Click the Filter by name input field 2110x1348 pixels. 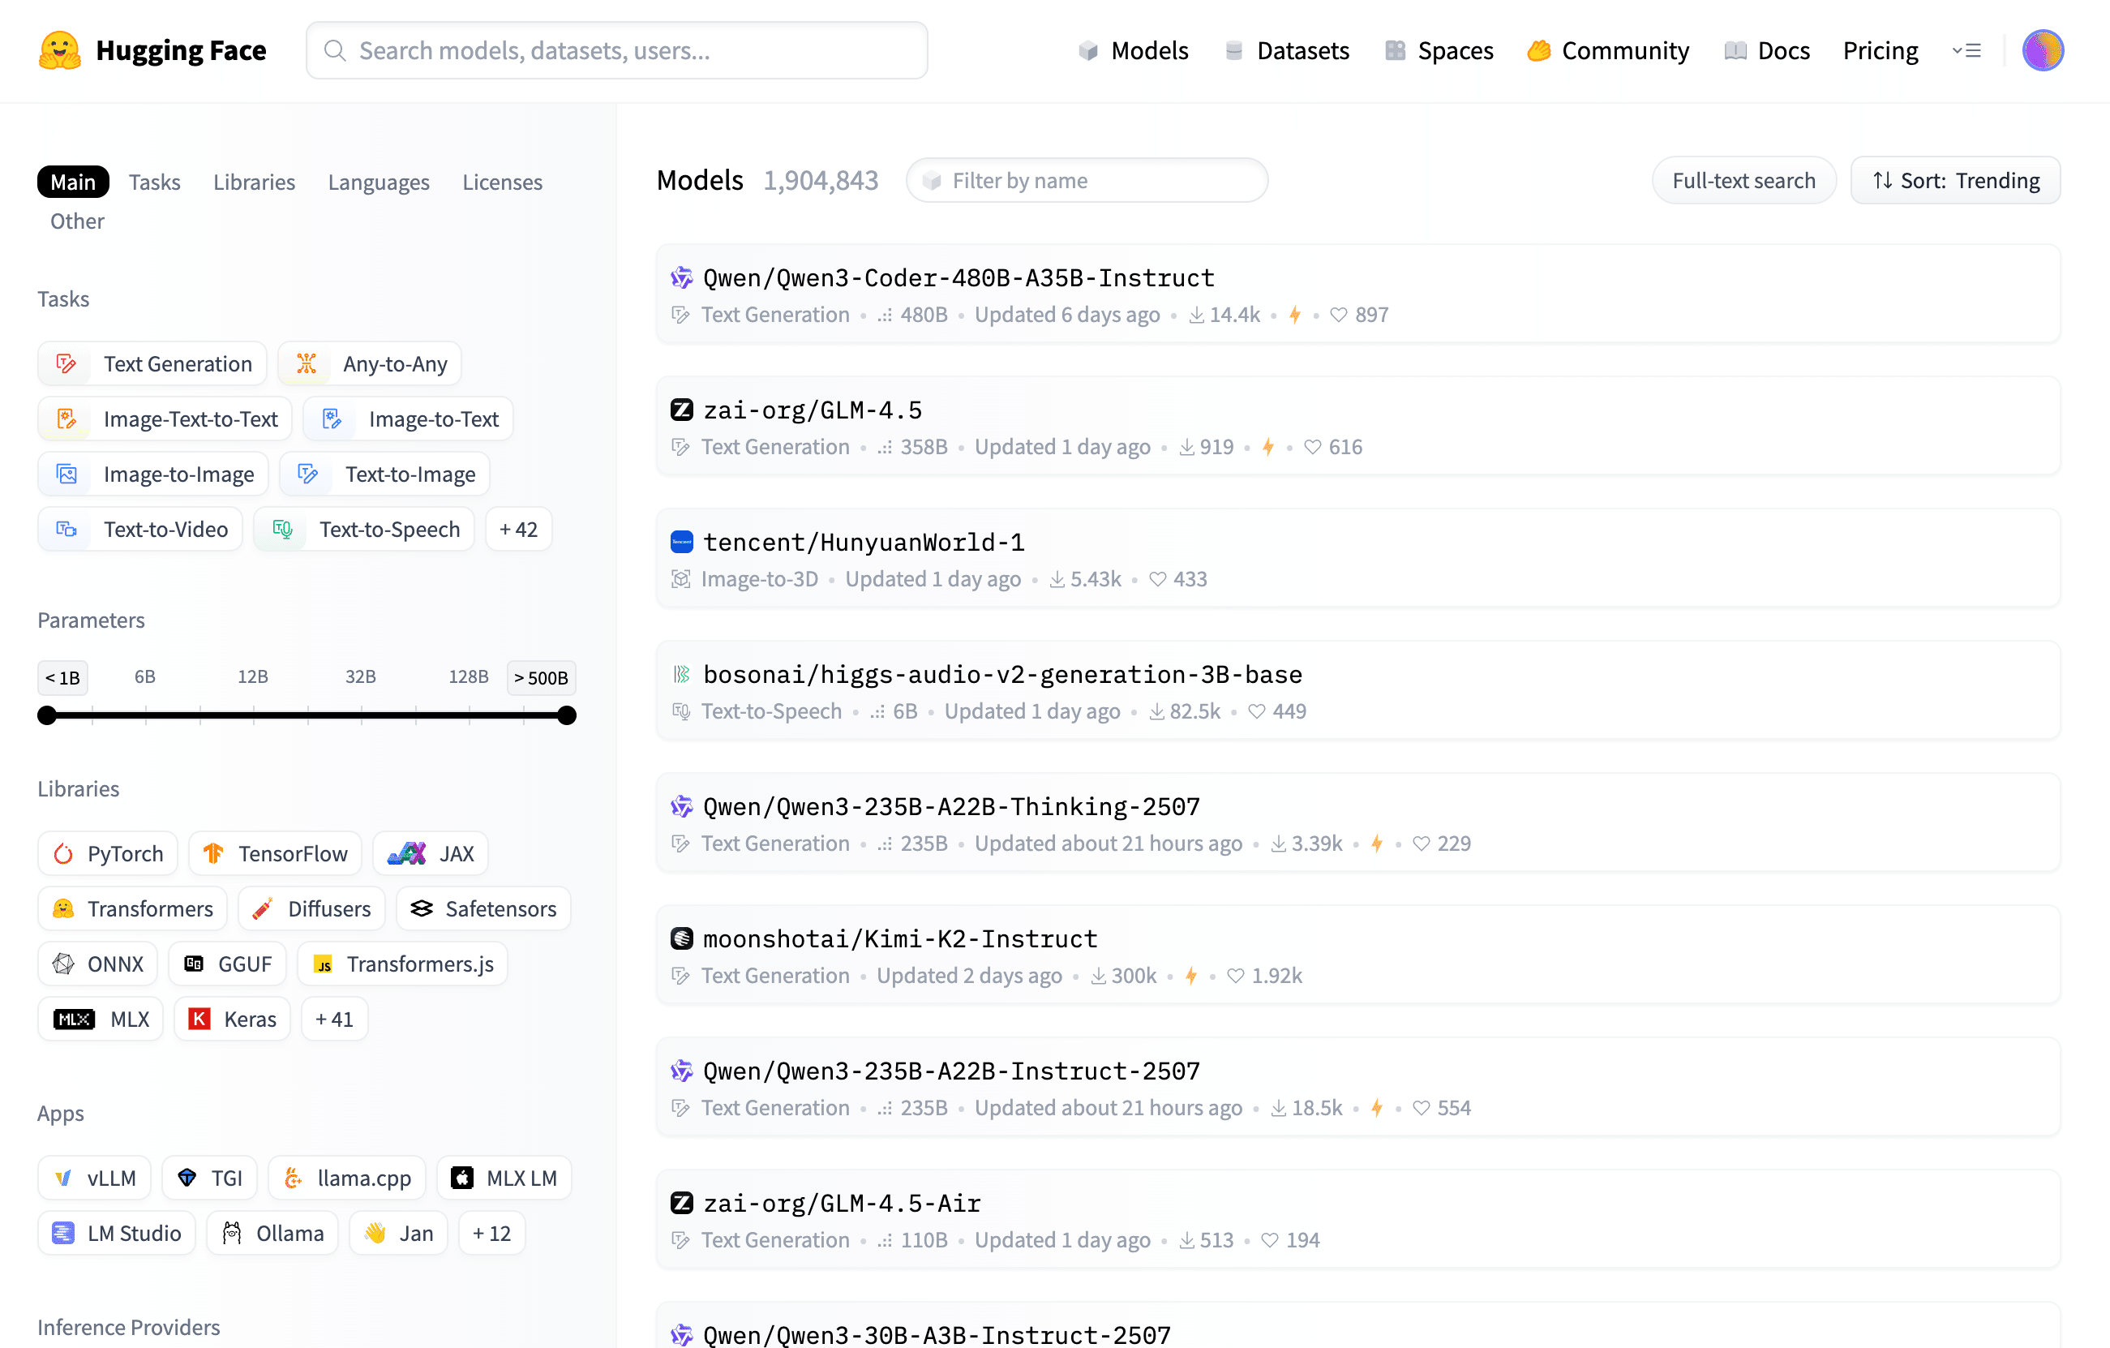click(1087, 181)
